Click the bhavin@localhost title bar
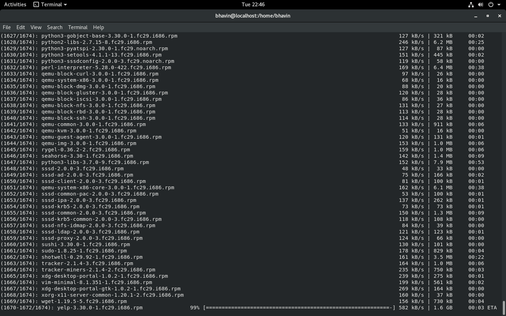 tap(253, 16)
